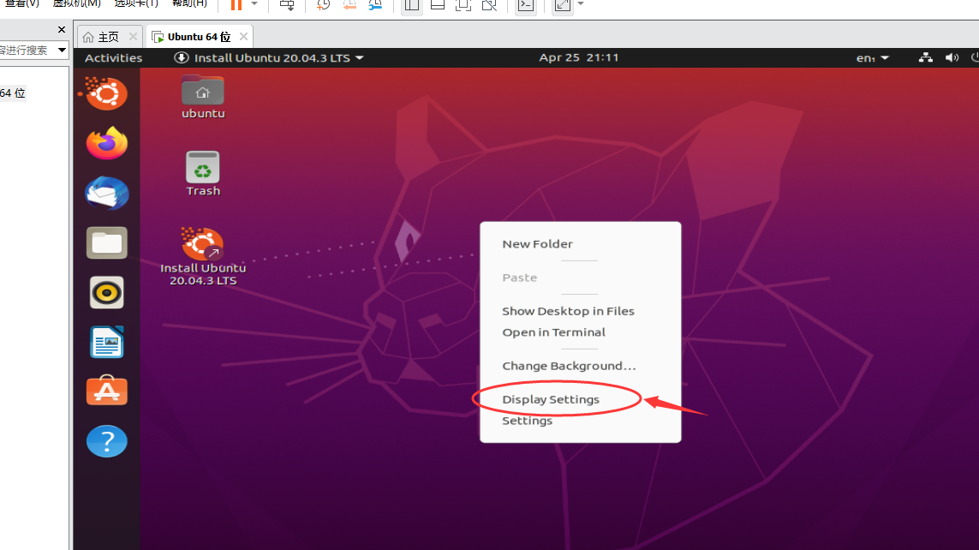
Task: Open the Files app from the dock
Action: 106,242
